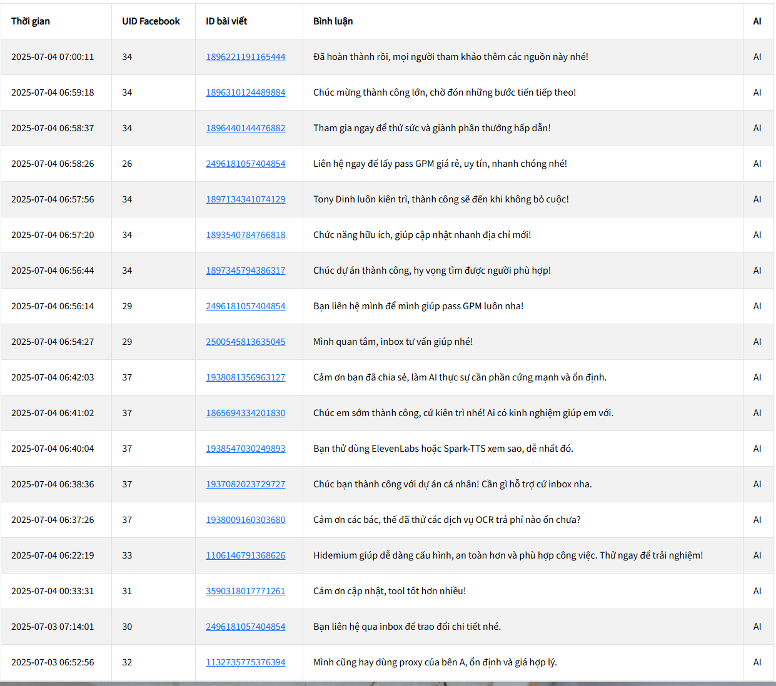
Task: Click comment 'Tham gia ngay để thử sức...'
Action: pos(432,128)
